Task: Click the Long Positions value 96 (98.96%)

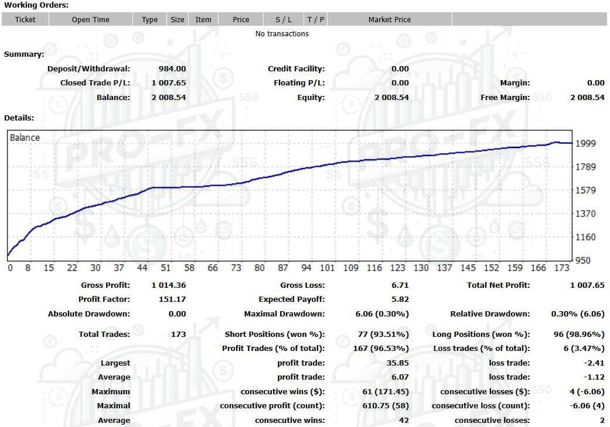Action: tap(579, 334)
